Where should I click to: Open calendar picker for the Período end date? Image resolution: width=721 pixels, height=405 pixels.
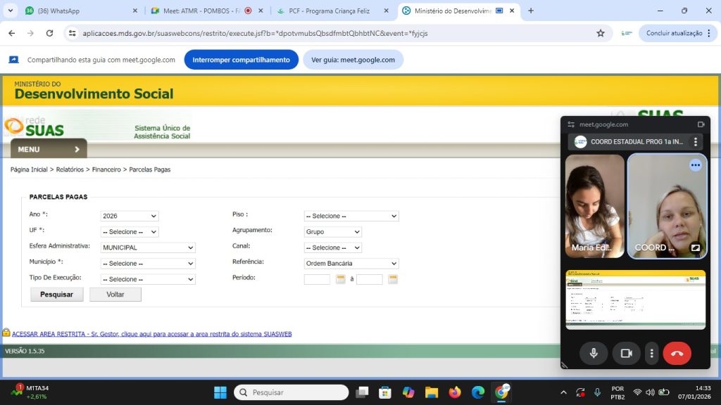[393, 279]
